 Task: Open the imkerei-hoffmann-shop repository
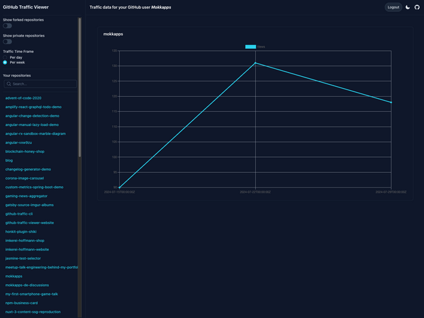pos(25,240)
